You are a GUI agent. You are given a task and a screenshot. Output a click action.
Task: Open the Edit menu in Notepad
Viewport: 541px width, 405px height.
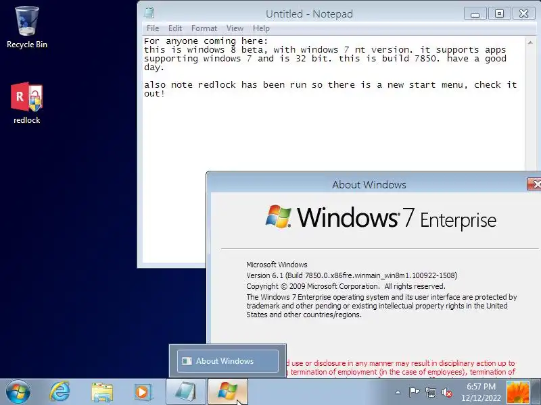(175, 28)
